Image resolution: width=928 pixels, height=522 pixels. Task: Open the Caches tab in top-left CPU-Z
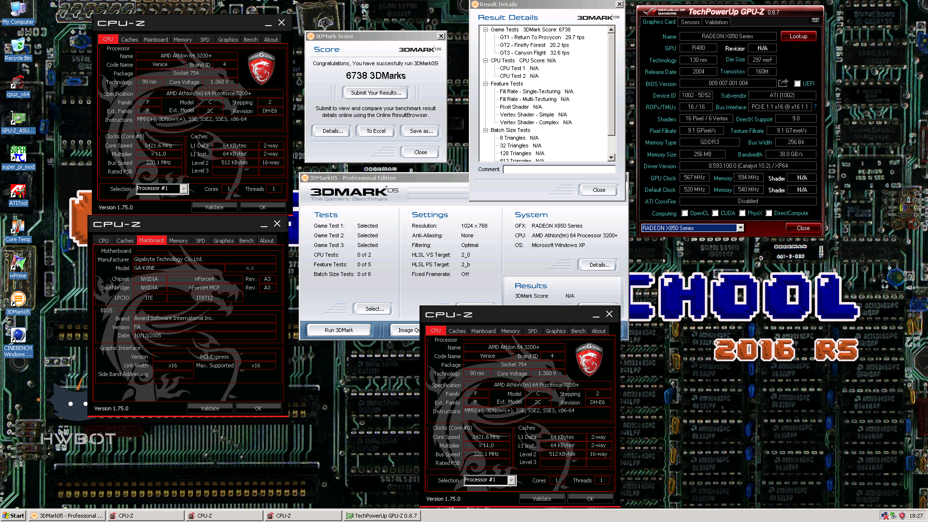pos(129,40)
